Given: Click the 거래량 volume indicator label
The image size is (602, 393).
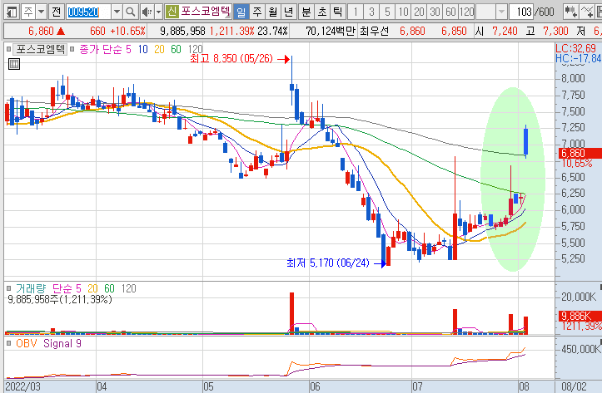Looking at the screenshot, I should click(30, 288).
